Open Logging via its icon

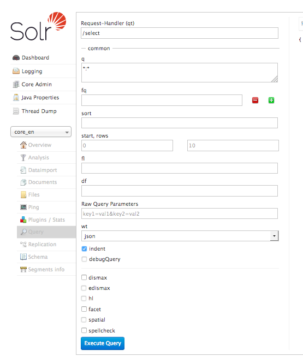coord(16,71)
